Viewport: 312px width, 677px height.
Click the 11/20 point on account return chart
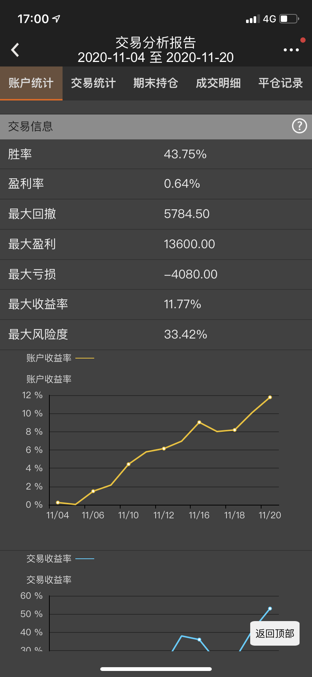click(270, 397)
